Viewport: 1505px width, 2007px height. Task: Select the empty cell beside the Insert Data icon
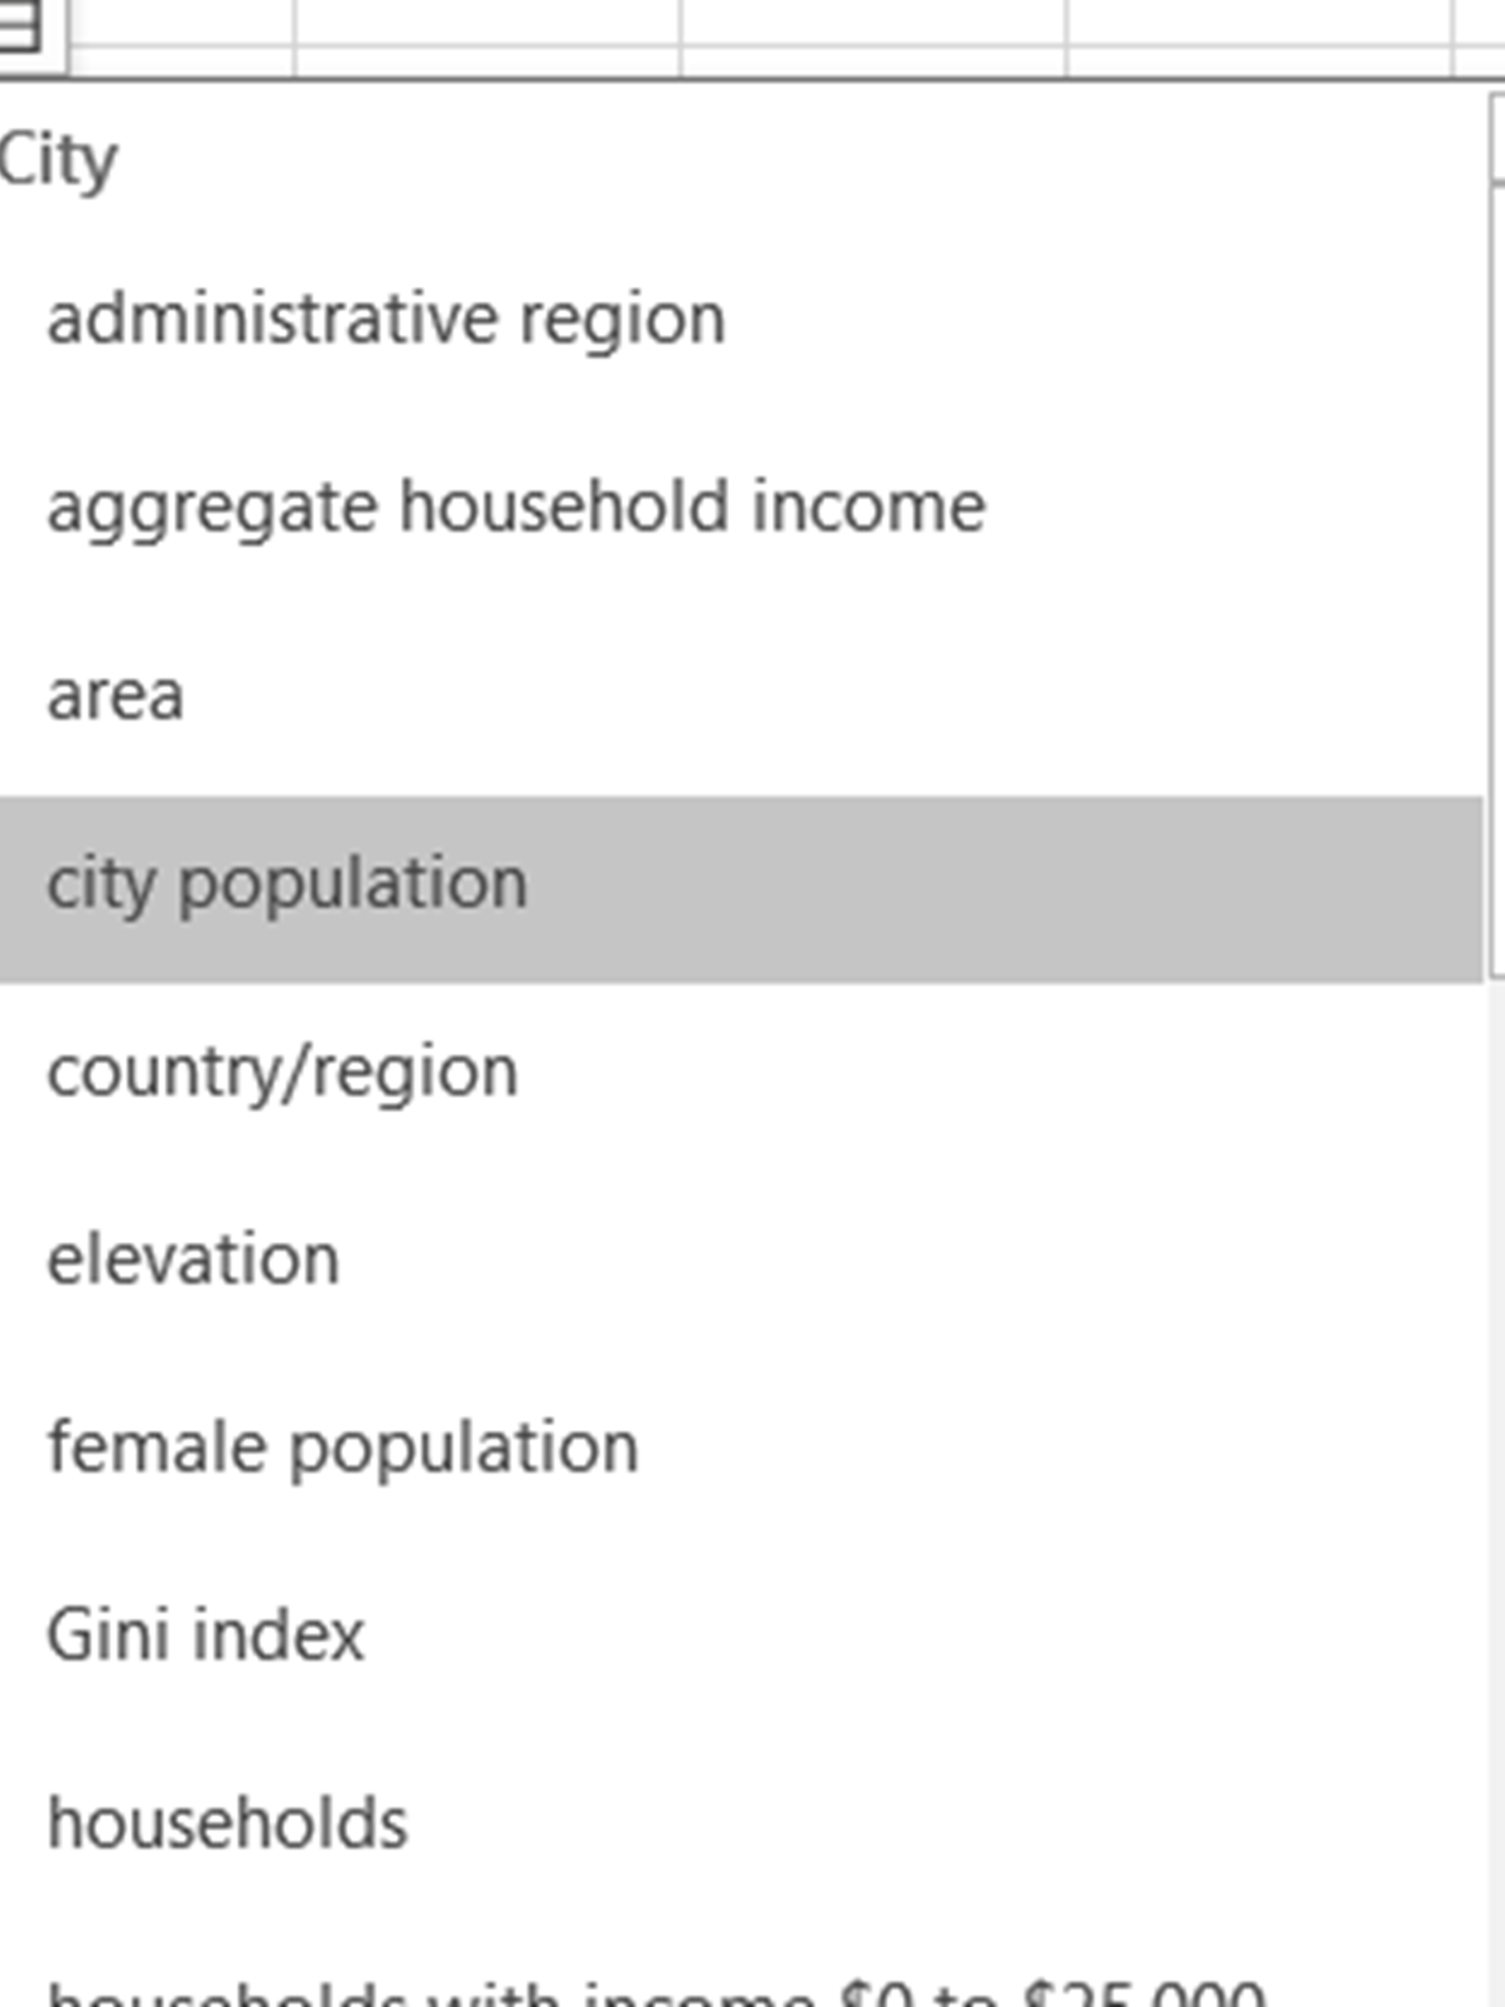pos(182,21)
